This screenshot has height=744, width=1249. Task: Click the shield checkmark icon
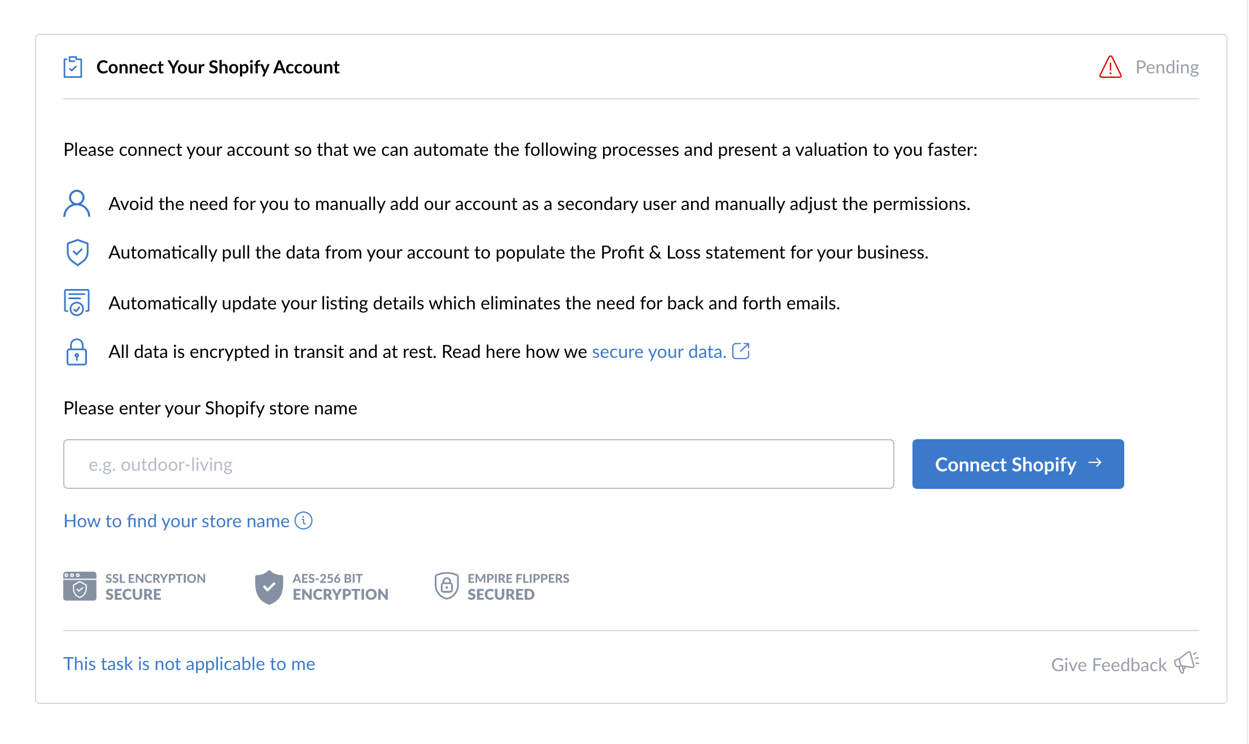click(x=77, y=252)
